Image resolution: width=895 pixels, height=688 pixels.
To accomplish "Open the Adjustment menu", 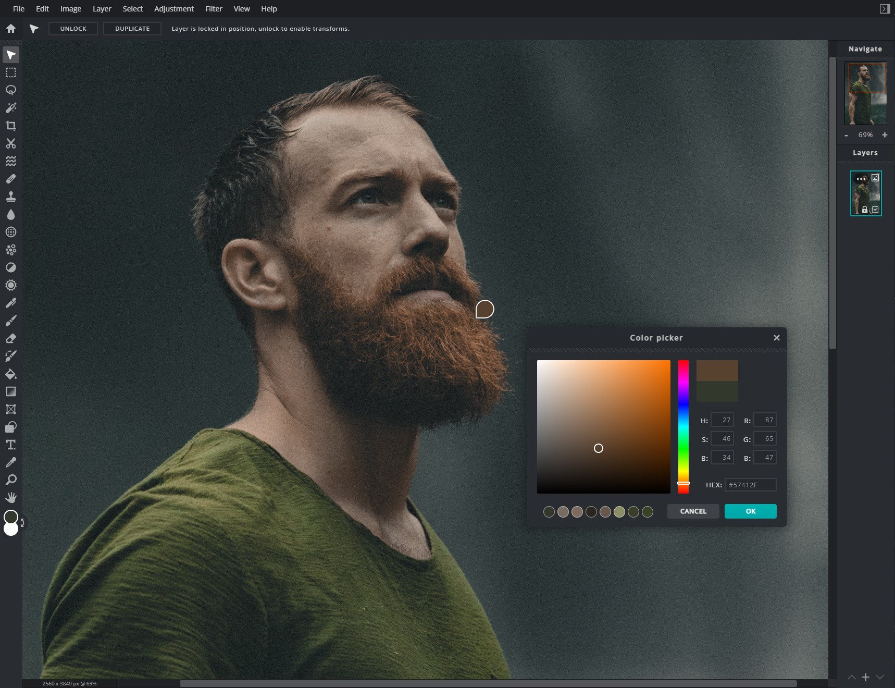I will coord(174,8).
